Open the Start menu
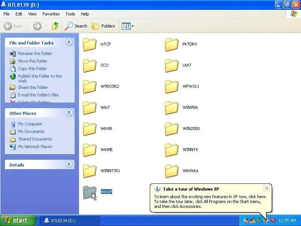The width and height of the screenshot is (301, 226). click(18, 220)
